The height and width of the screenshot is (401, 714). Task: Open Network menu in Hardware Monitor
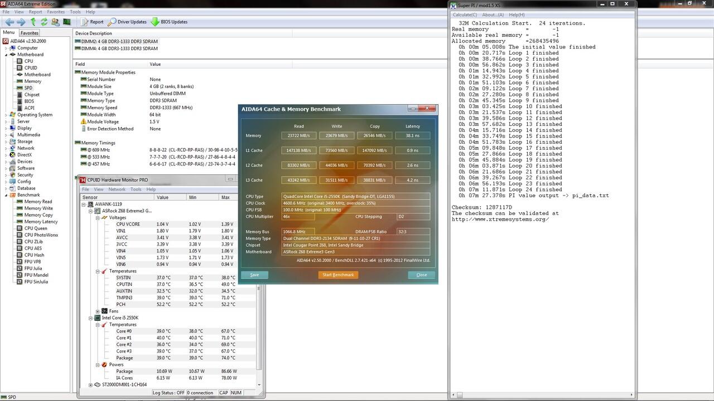[x=117, y=189]
